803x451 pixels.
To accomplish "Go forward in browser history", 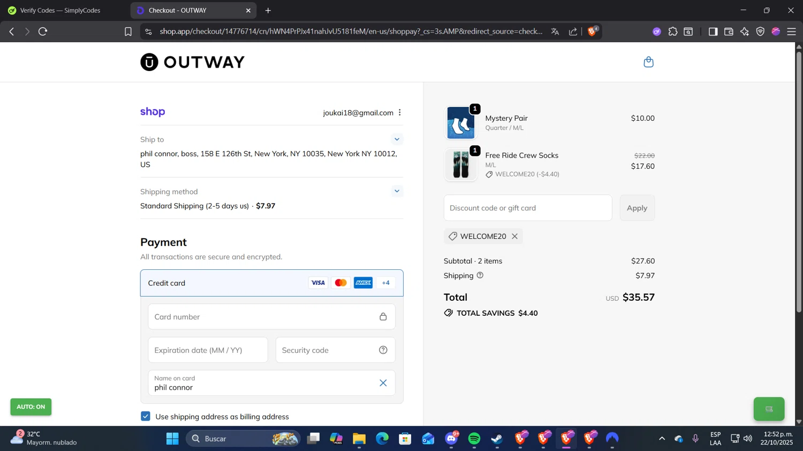I will pos(27,32).
